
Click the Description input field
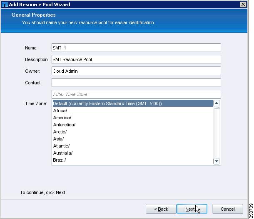tap(136, 59)
